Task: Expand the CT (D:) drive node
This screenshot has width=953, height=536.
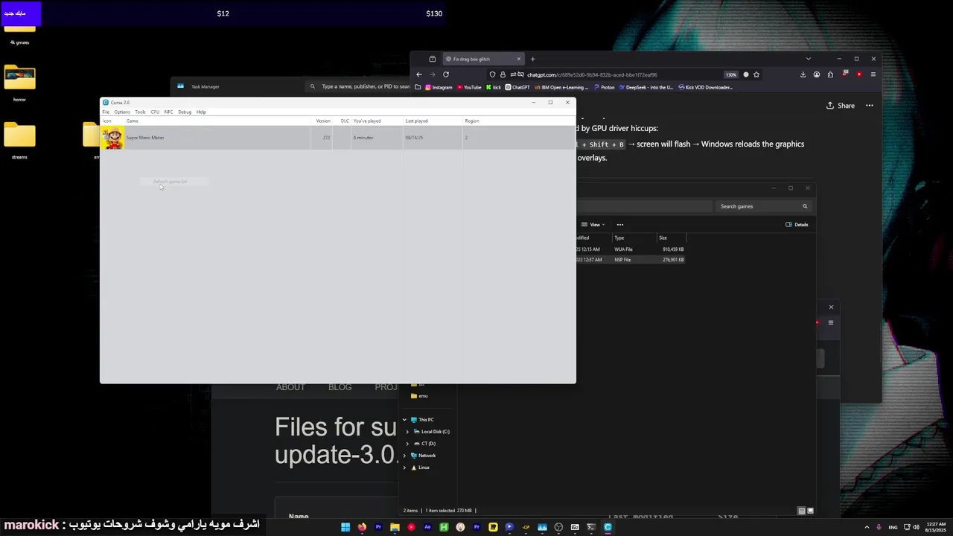Action: click(x=407, y=444)
